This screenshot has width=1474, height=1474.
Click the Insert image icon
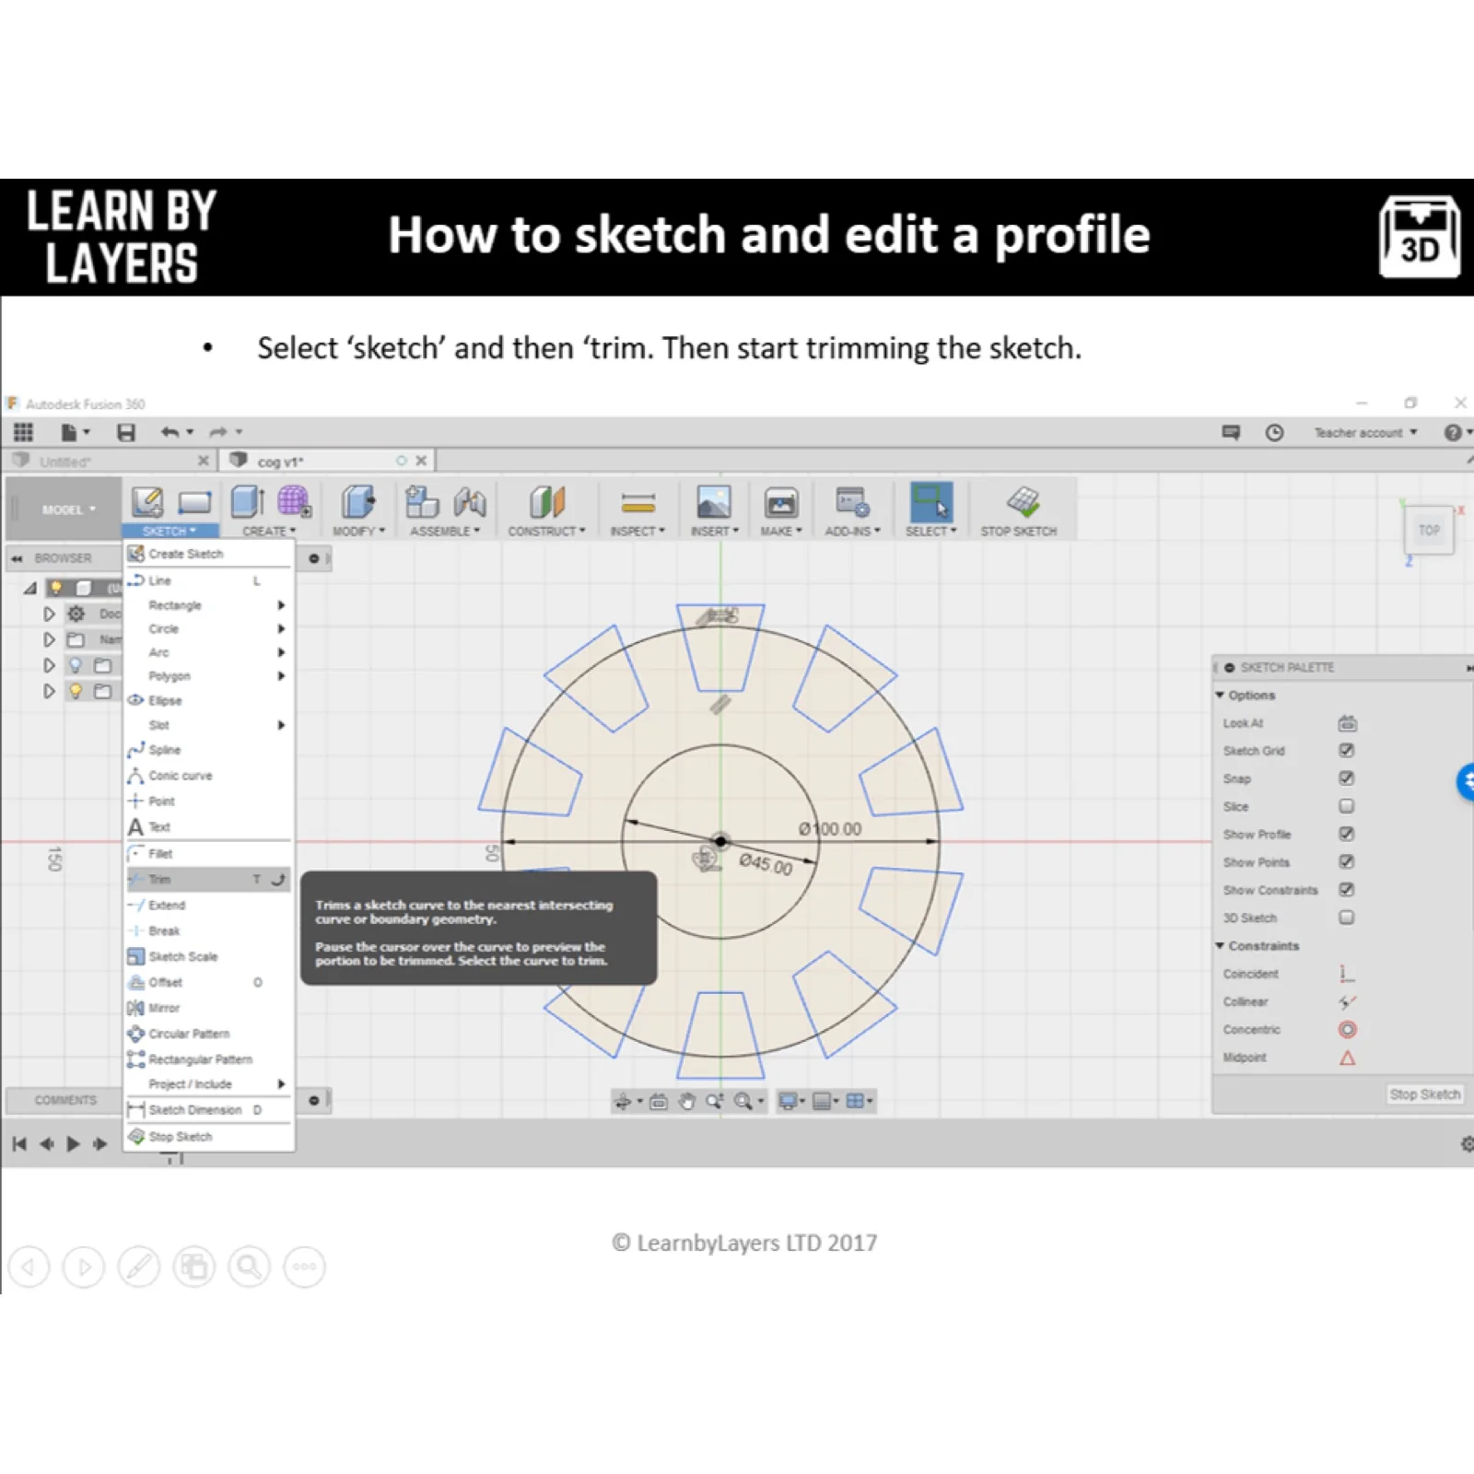click(714, 502)
